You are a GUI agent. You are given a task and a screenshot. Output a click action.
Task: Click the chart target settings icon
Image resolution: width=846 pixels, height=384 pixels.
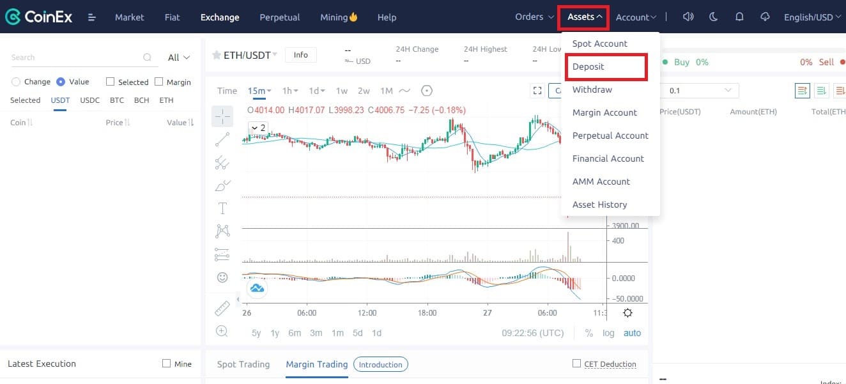pos(427,91)
